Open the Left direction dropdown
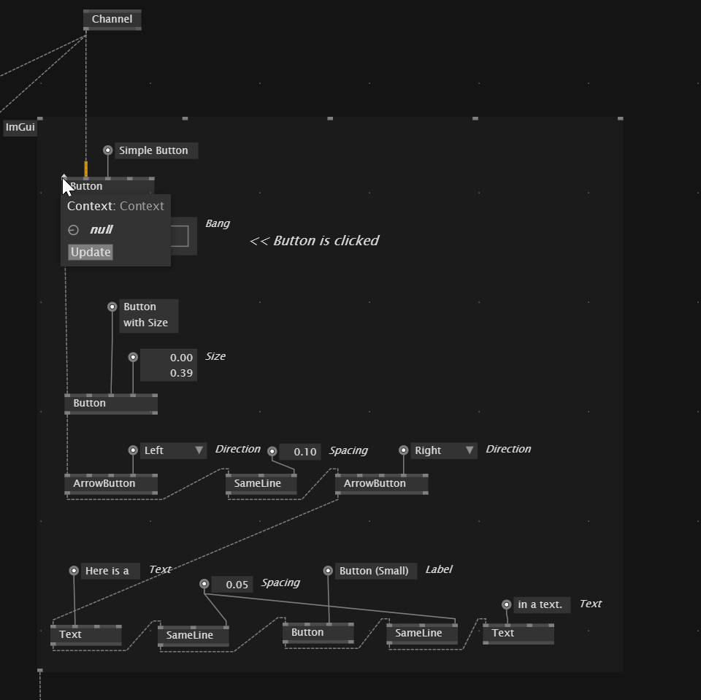Screen dimensions: 701x700 [174, 450]
